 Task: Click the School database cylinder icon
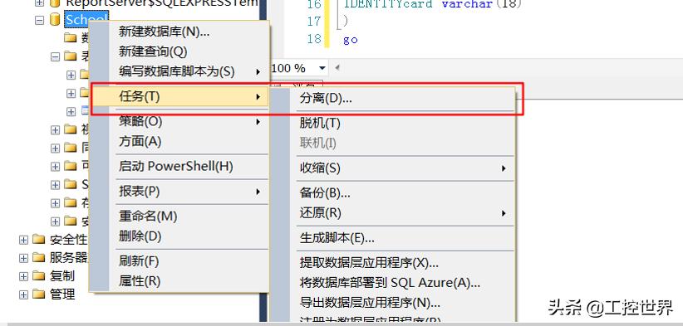tap(55, 20)
